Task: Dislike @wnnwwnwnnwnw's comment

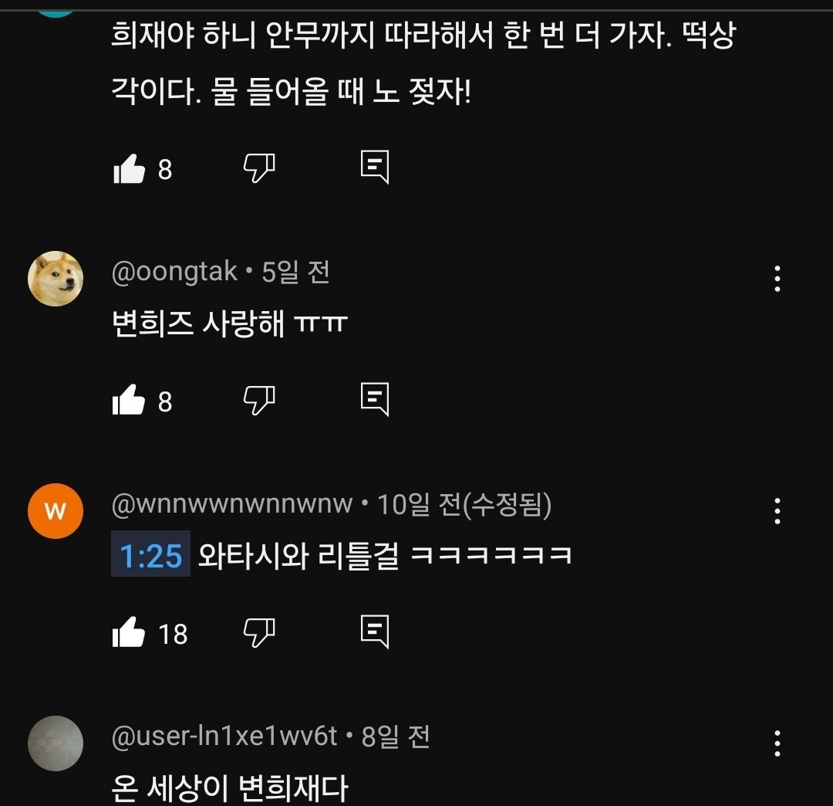Action: [x=259, y=632]
